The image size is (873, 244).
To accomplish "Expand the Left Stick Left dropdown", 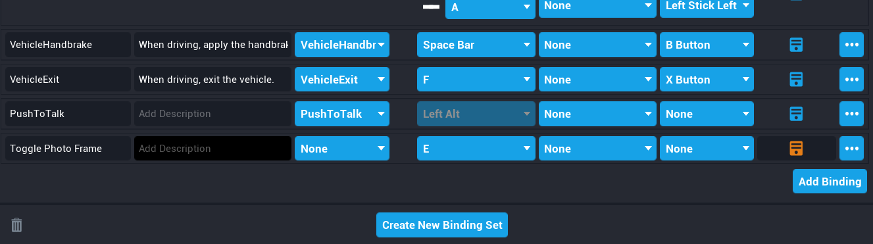I will point(707,8).
